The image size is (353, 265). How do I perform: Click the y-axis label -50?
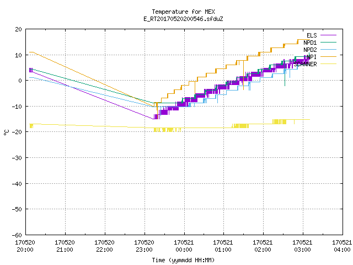(17, 209)
